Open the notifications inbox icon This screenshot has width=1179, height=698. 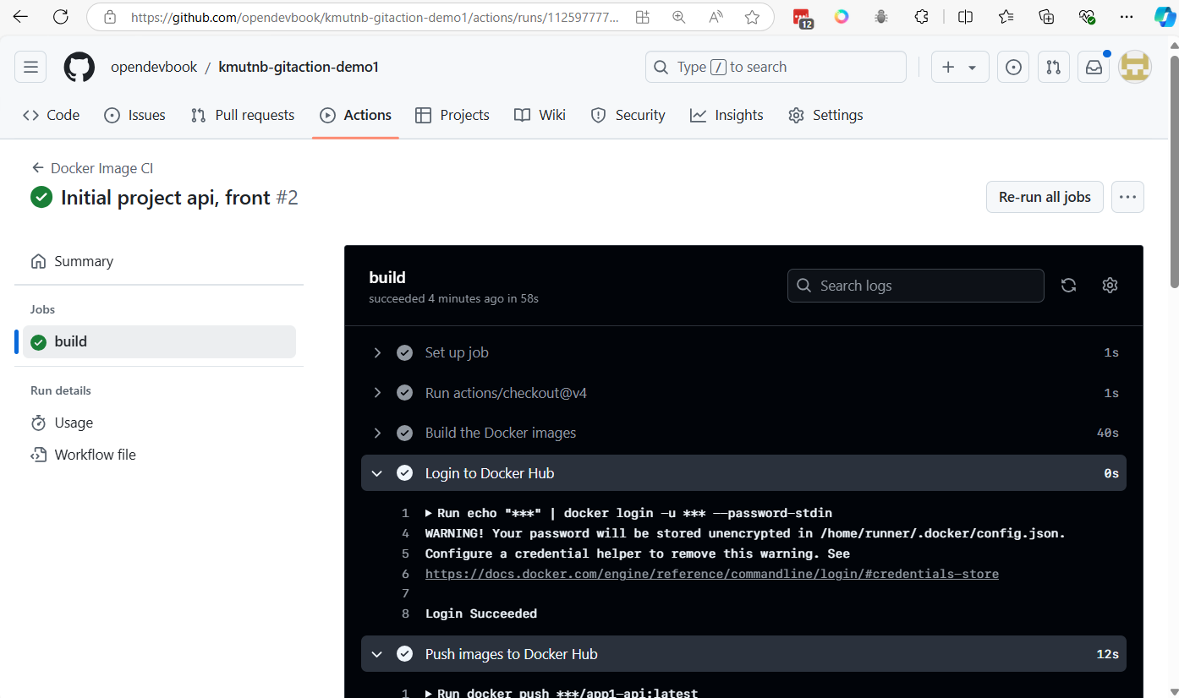click(x=1094, y=67)
